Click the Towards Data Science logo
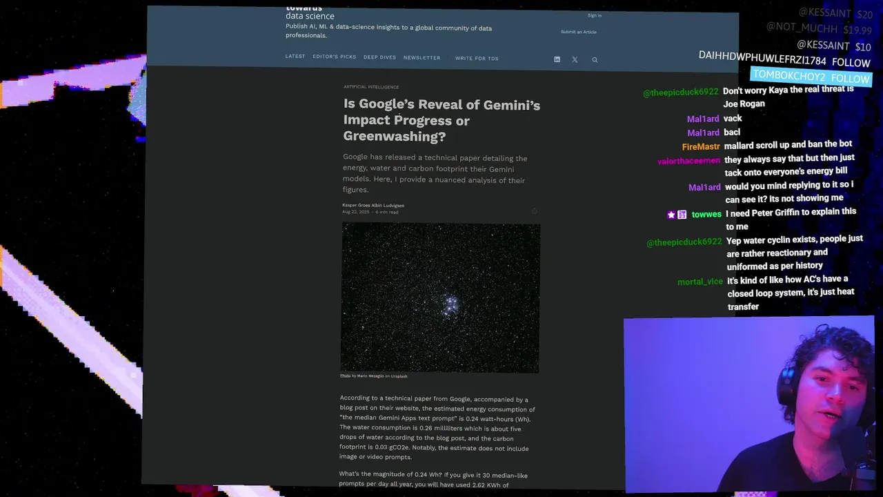Viewport: 883px width, 497px height. click(x=310, y=12)
